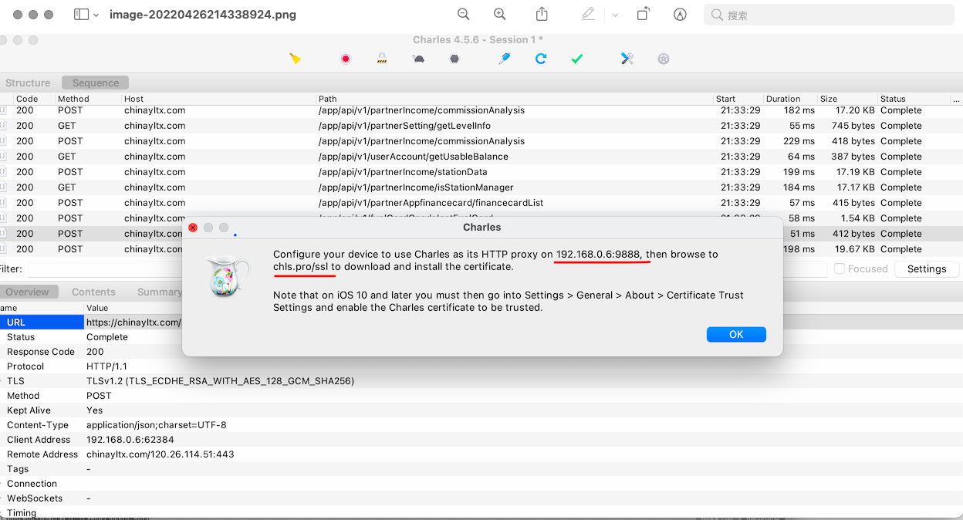Rotate the image in Preview
The height and width of the screenshot is (520, 963).
(643, 14)
